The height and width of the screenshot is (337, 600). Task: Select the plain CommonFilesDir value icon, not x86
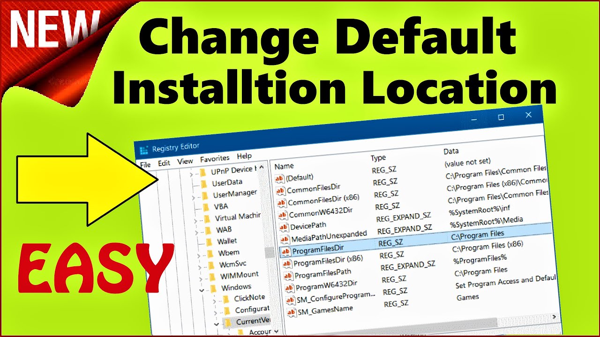click(280, 190)
